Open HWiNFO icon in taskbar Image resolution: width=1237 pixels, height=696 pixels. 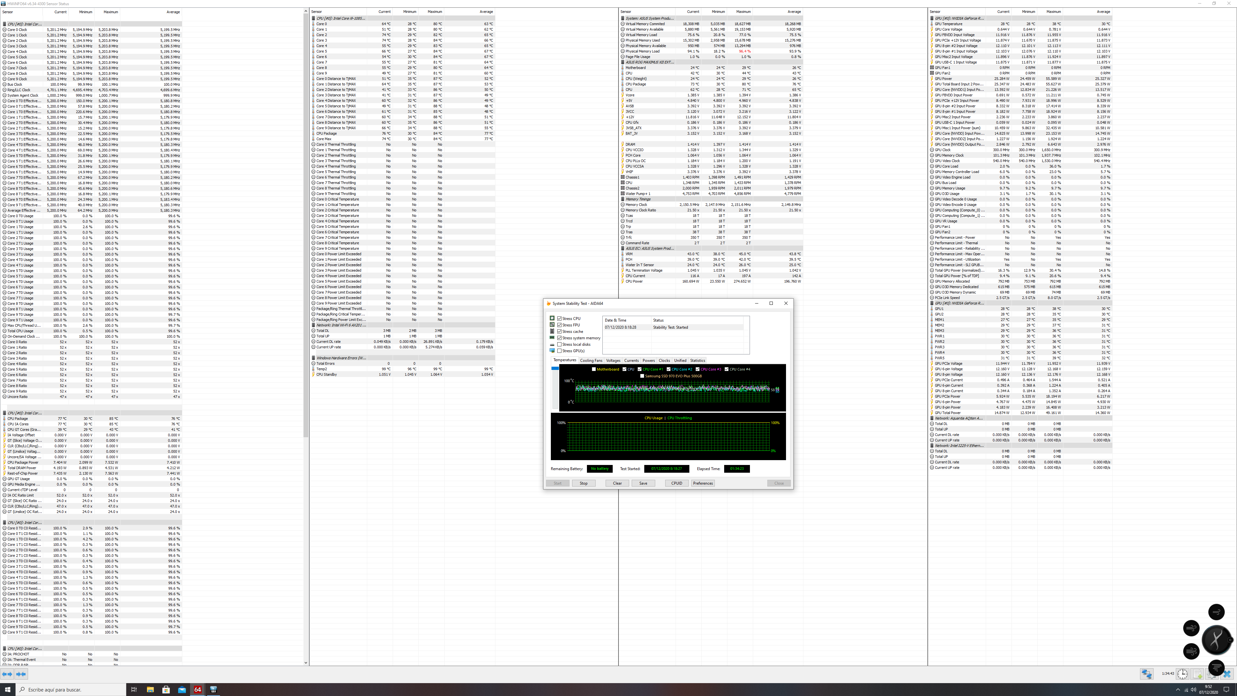click(213, 689)
